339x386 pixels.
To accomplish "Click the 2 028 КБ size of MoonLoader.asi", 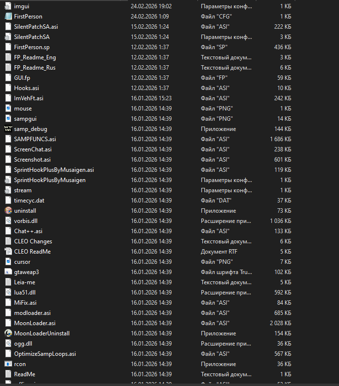I will click(280, 323).
